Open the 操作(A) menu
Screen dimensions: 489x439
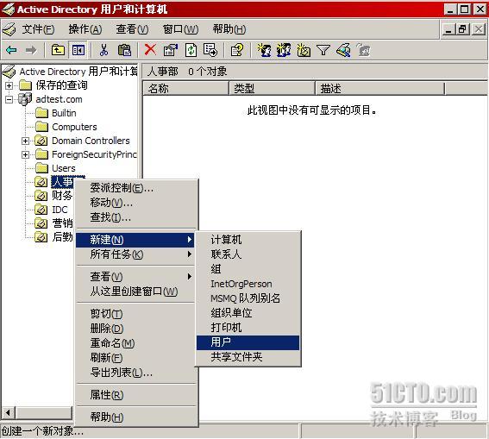click(85, 29)
